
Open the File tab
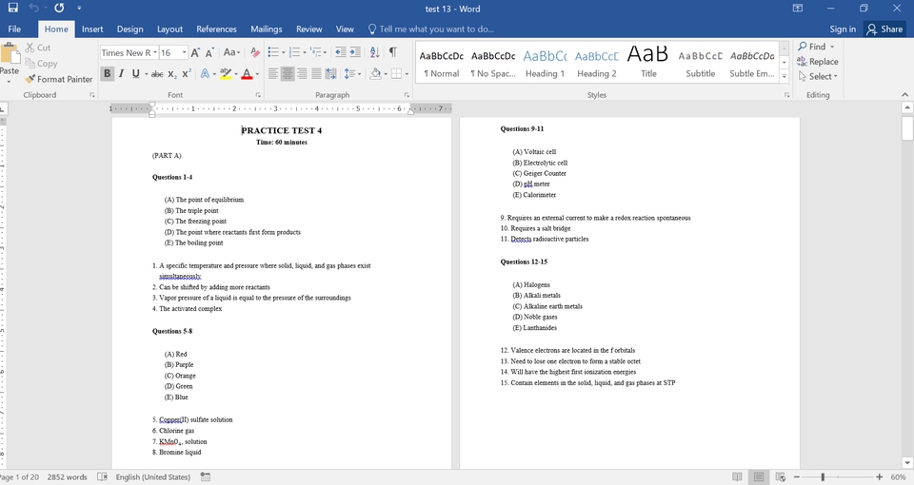click(14, 29)
